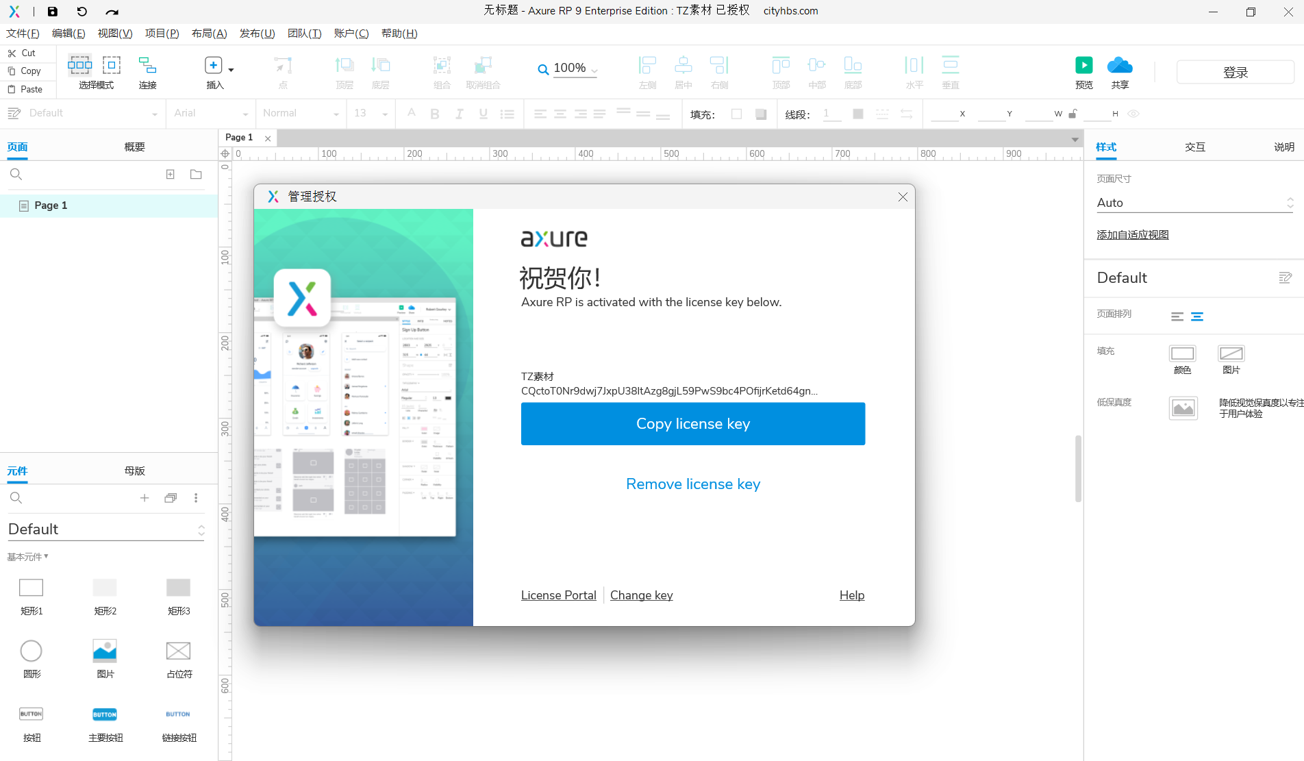This screenshot has width=1304, height=761.
Task: Select the 选择模式 intersected selection icon
Action: (79, 65)
